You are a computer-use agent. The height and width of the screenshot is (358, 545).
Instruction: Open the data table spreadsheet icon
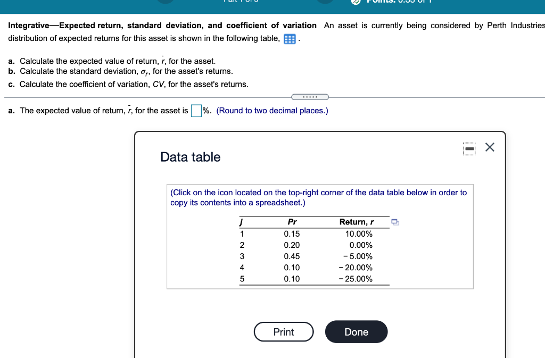pyautogui.click(x=289, y=38)
